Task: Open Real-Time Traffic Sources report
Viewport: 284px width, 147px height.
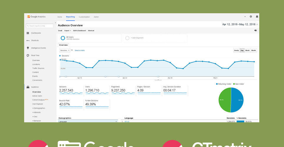Action: (38, 68)
